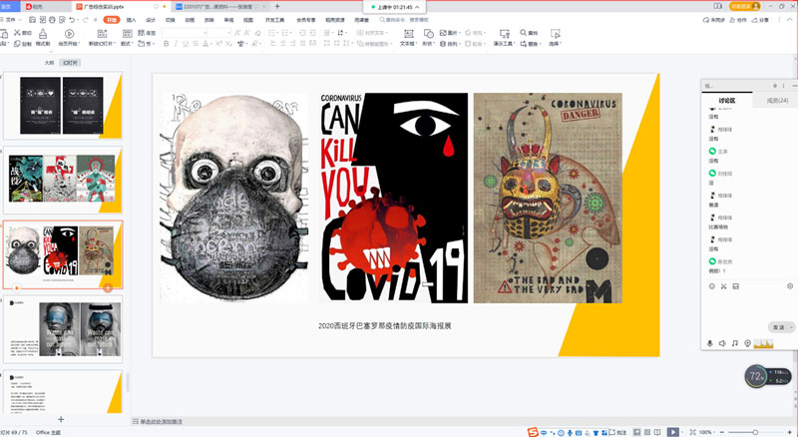Select the skull mask slide thumbnail
This screenshot has width=798, height=437.
click(63, 251)
